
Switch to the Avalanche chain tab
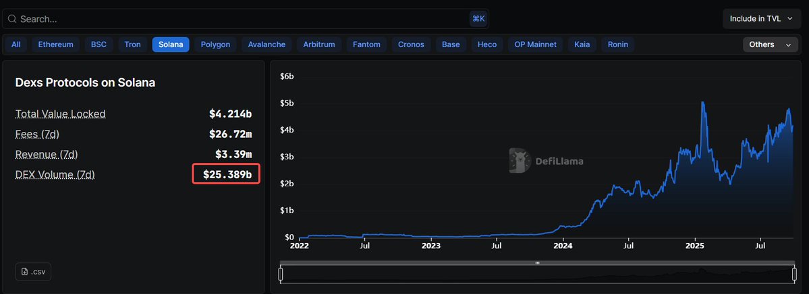tap(267, 44)
